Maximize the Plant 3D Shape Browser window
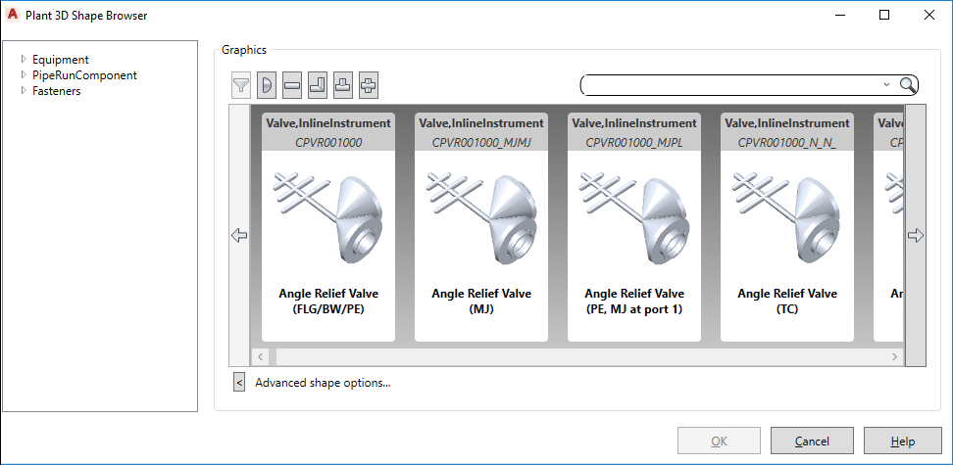Viewport: 953px width, 465px height. tap(884, 16)
